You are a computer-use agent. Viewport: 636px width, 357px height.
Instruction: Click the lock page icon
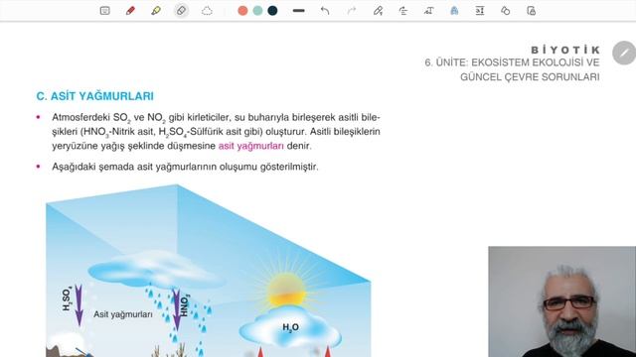(531, 11)
